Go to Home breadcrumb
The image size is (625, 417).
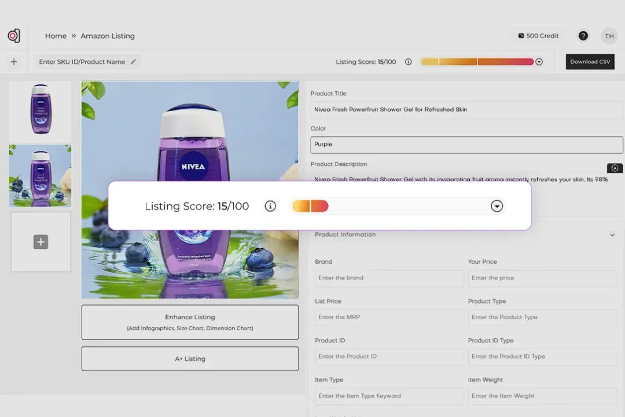(x=56, y=36)
